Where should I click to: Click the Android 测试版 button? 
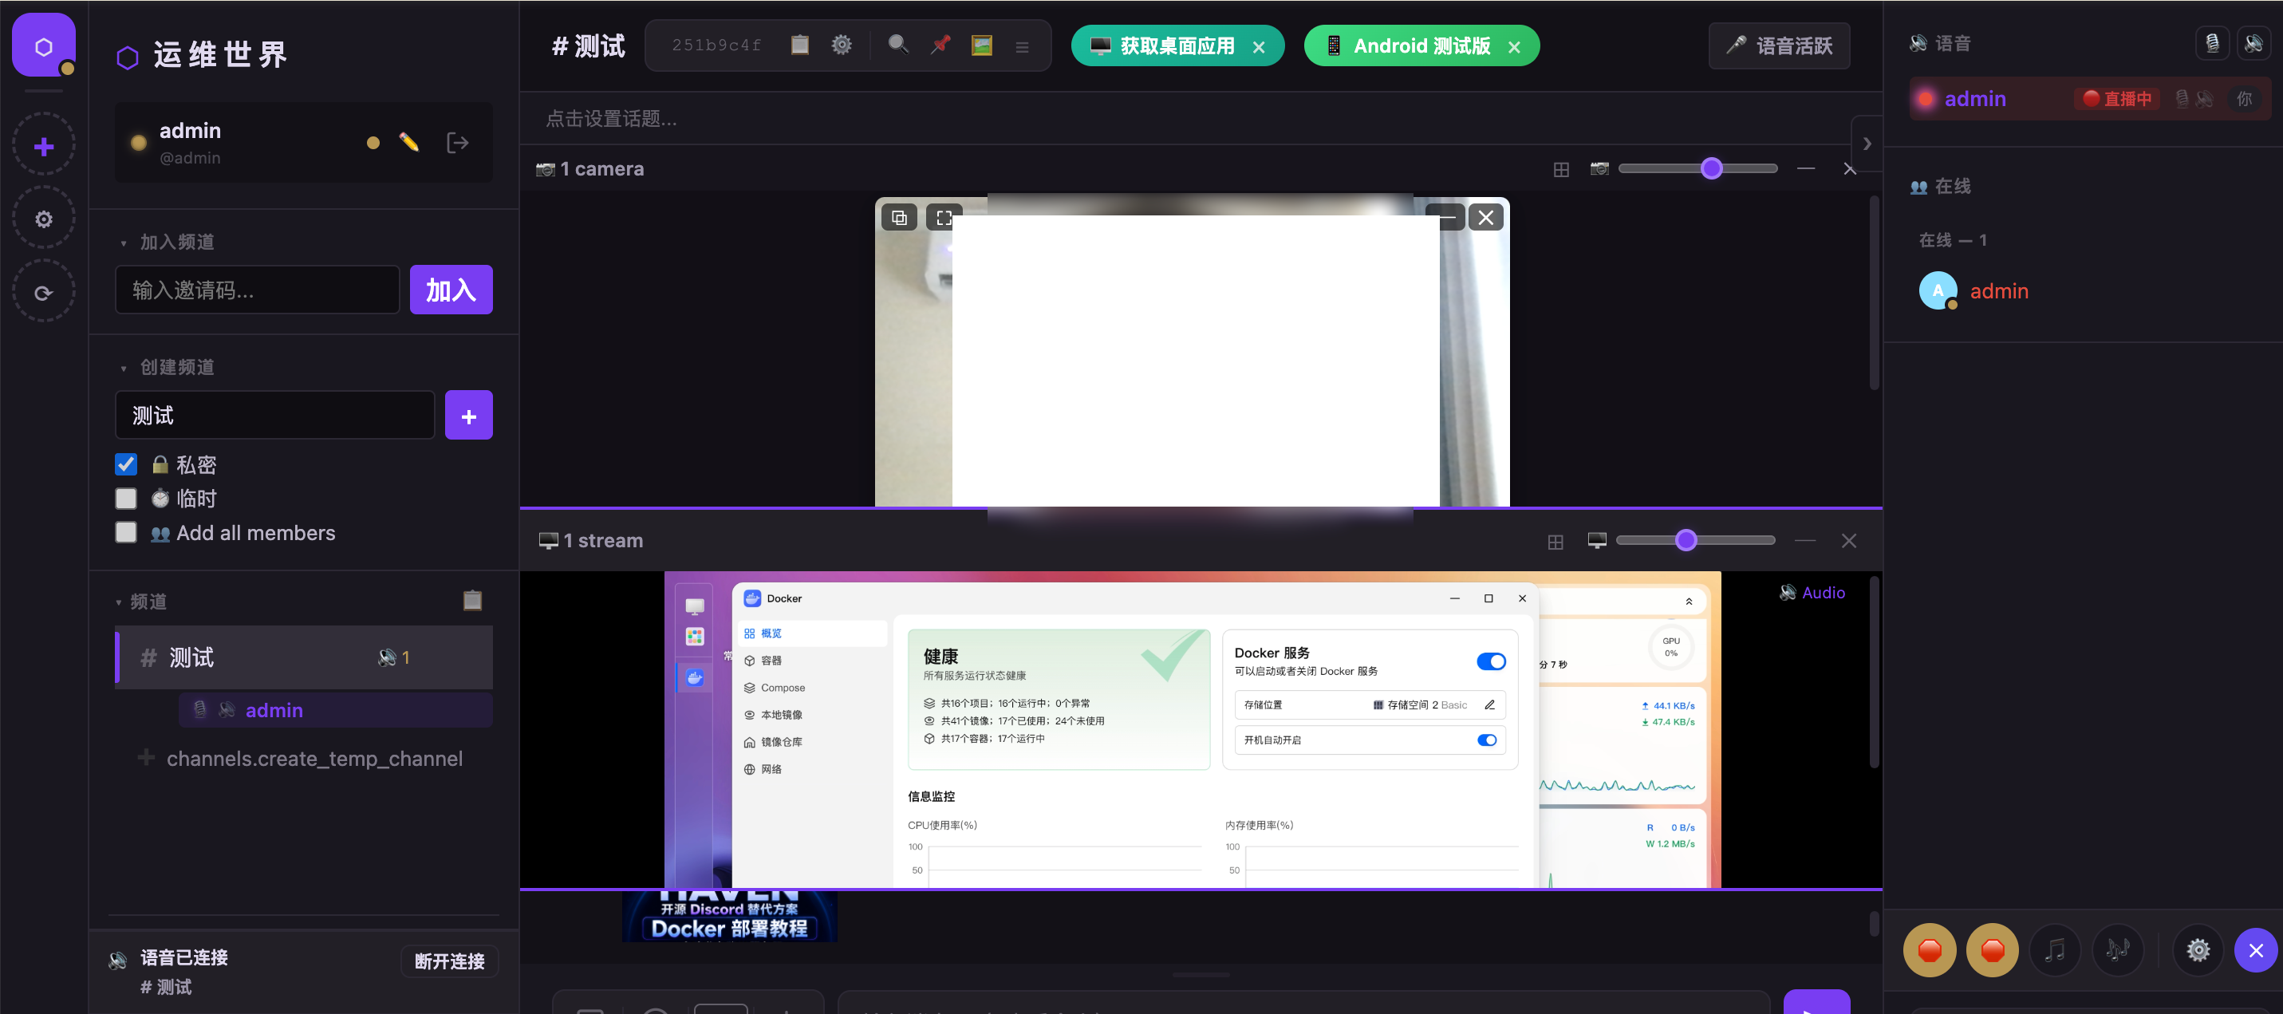coord(1410,46)
